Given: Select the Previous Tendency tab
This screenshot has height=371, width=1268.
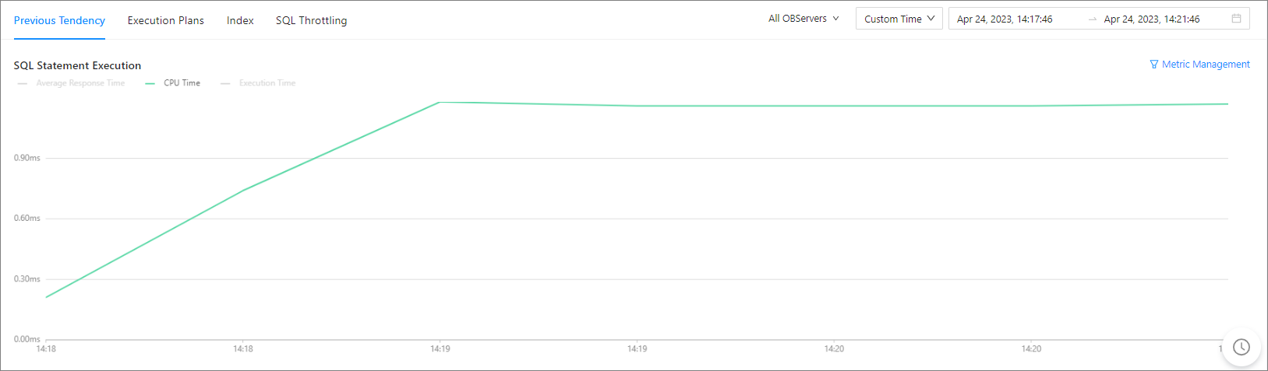Looking at the screenshot, I should (59, 20).
